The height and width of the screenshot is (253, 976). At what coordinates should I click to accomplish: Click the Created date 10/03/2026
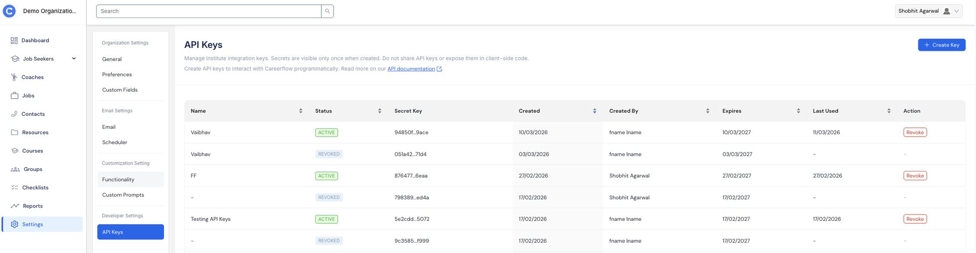point(533,132)
